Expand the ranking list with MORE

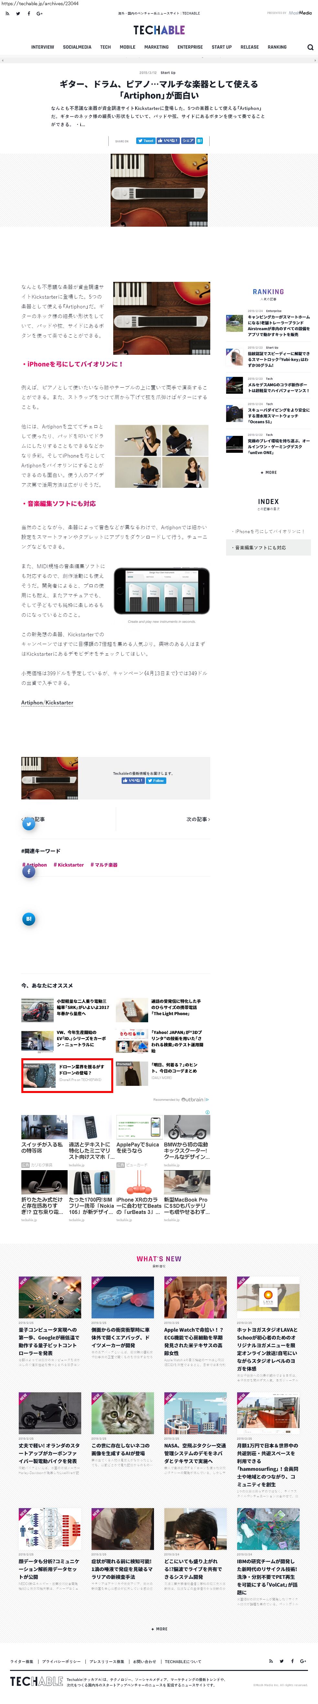269,472
